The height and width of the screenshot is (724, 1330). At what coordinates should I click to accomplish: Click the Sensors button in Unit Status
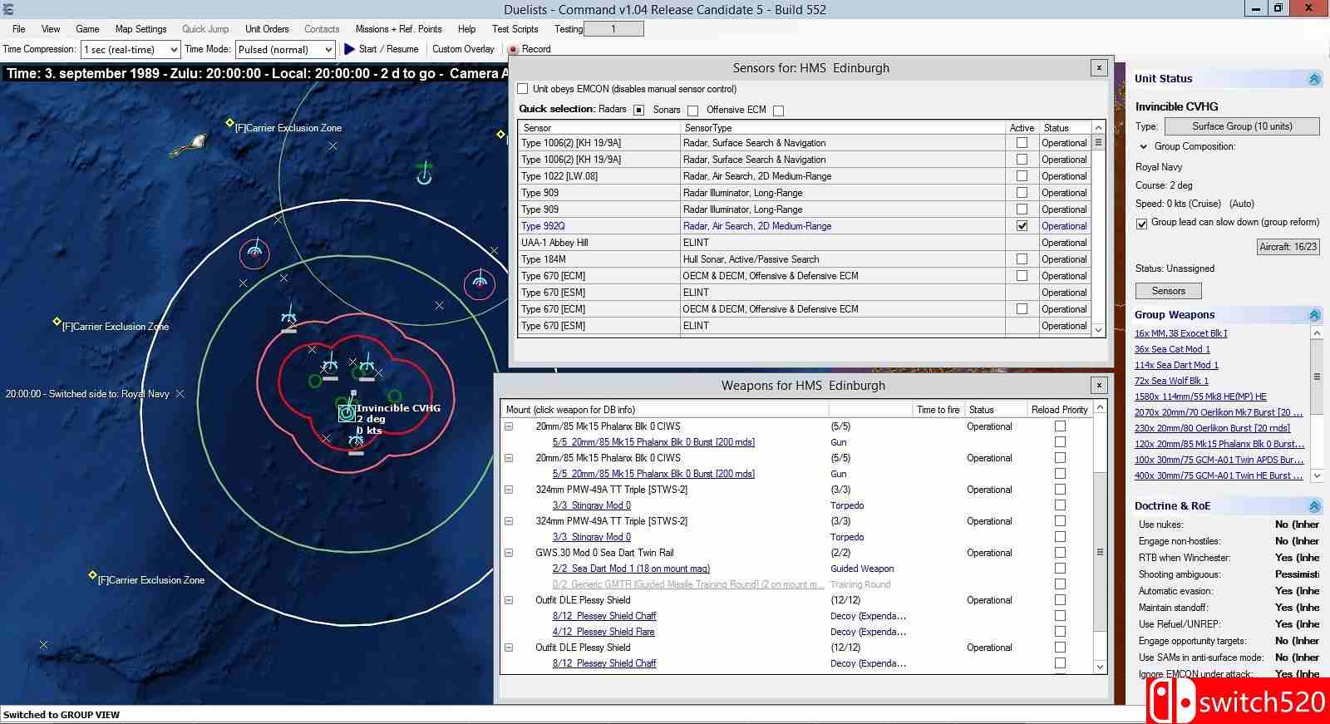point(1168,291)
